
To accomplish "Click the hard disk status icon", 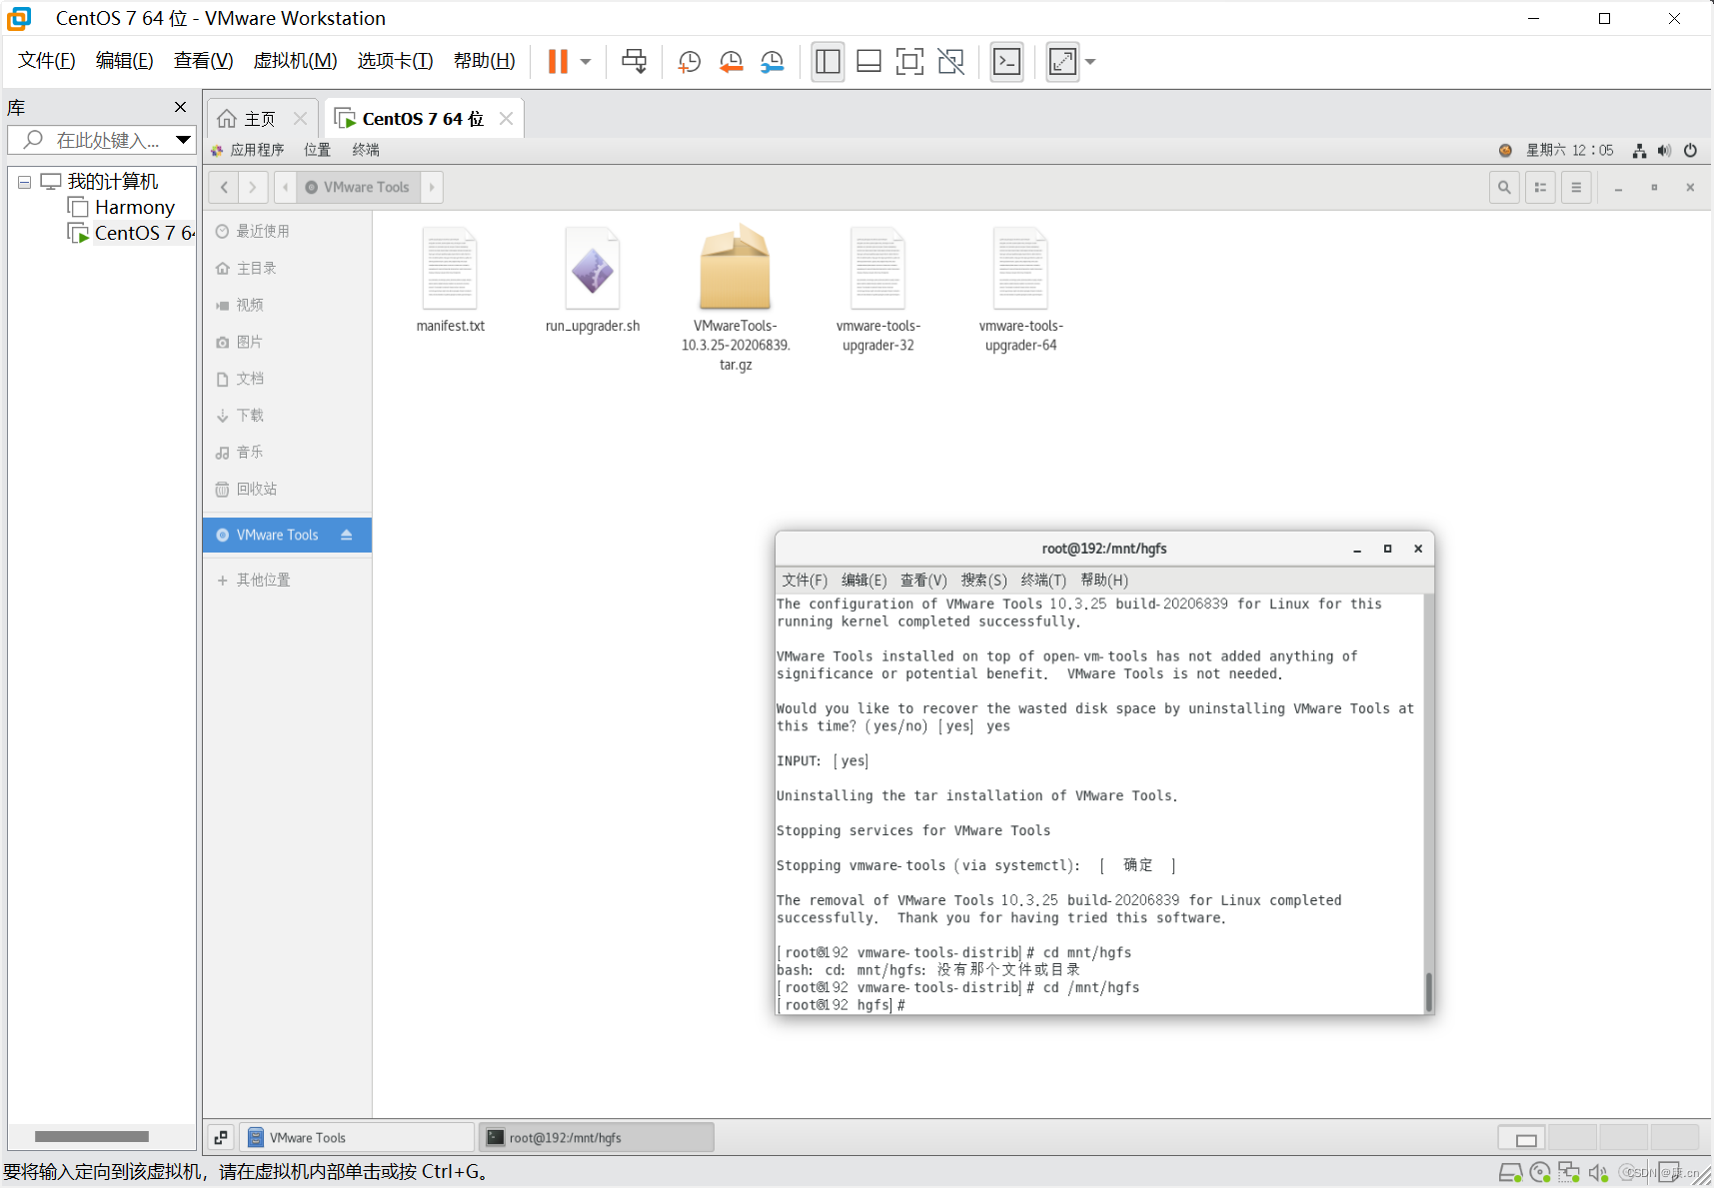I will [x=1510, y=1172].
